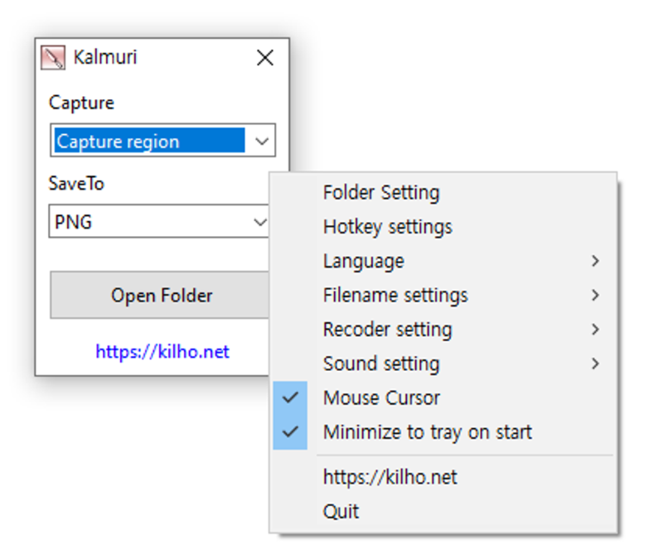Click the arrow next to Sound setting
This screenshot has height=554, width=663.
[x=595, y=364]
